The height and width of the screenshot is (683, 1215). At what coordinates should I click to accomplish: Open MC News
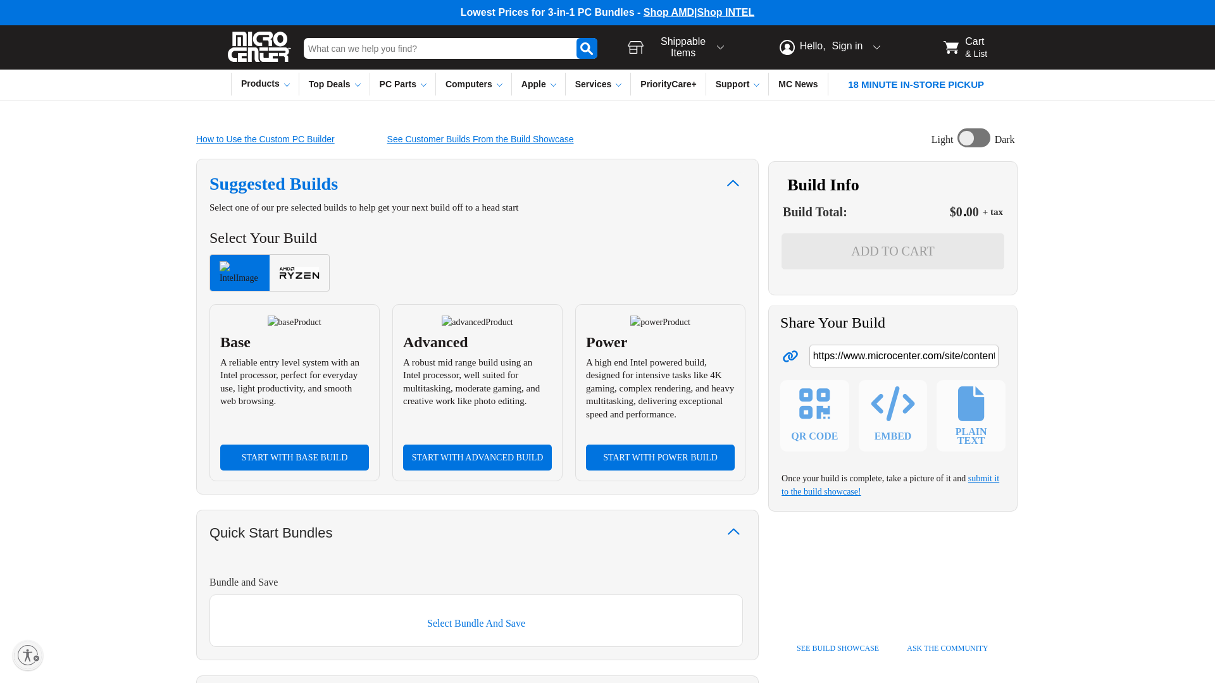798,84
